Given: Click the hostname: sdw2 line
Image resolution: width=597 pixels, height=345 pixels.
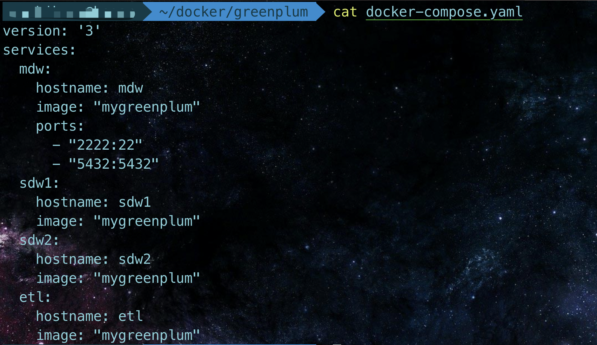Looking at the screenshot, I should point(93,259).
